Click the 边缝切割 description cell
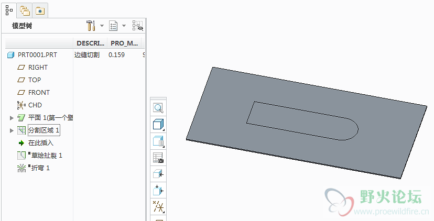Screen dimensions: 434x221 (87, 55)
